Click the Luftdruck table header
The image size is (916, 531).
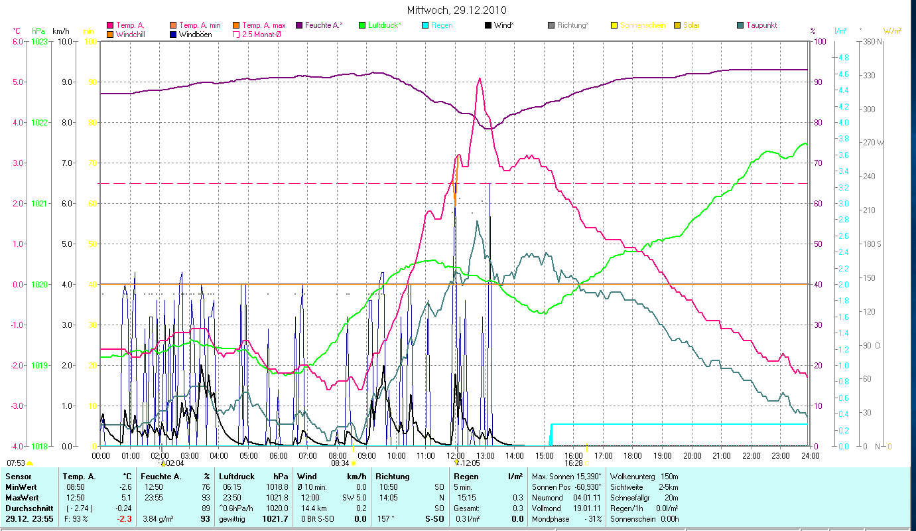coord(237,477)
